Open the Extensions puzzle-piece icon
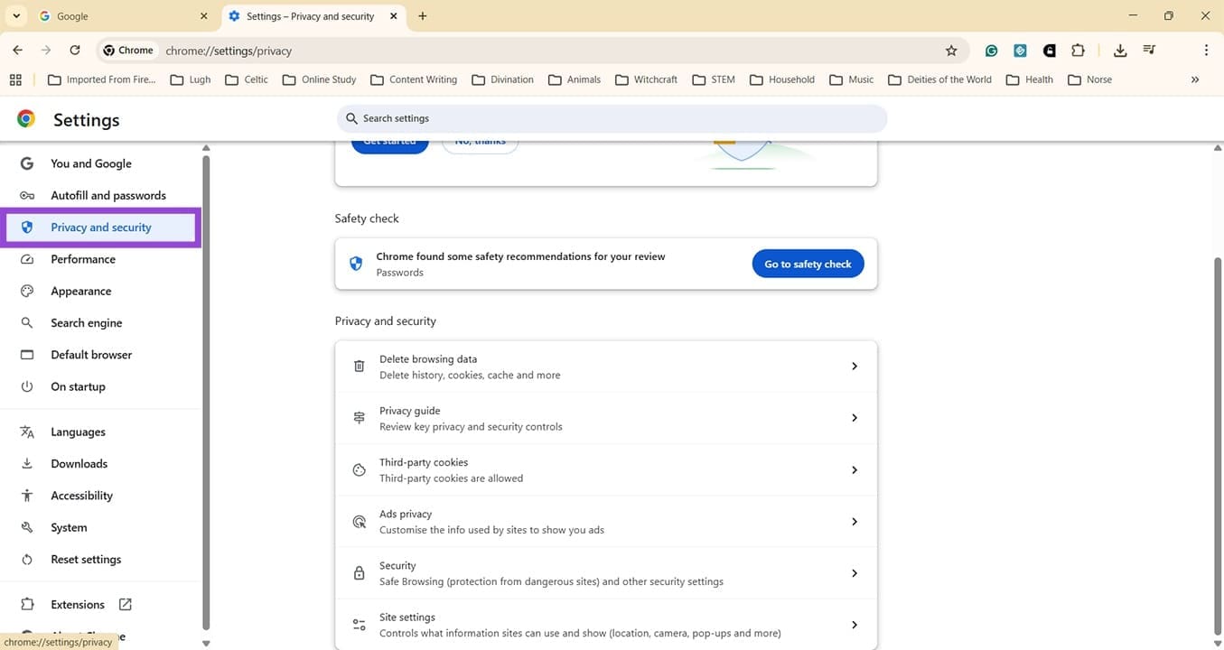 1078,50
